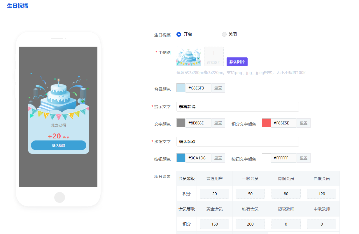Viewport: 359px width, 234px height.
Task: Click the 提示文字 input field
Action: pyautogui.click(x=237, y=107)
